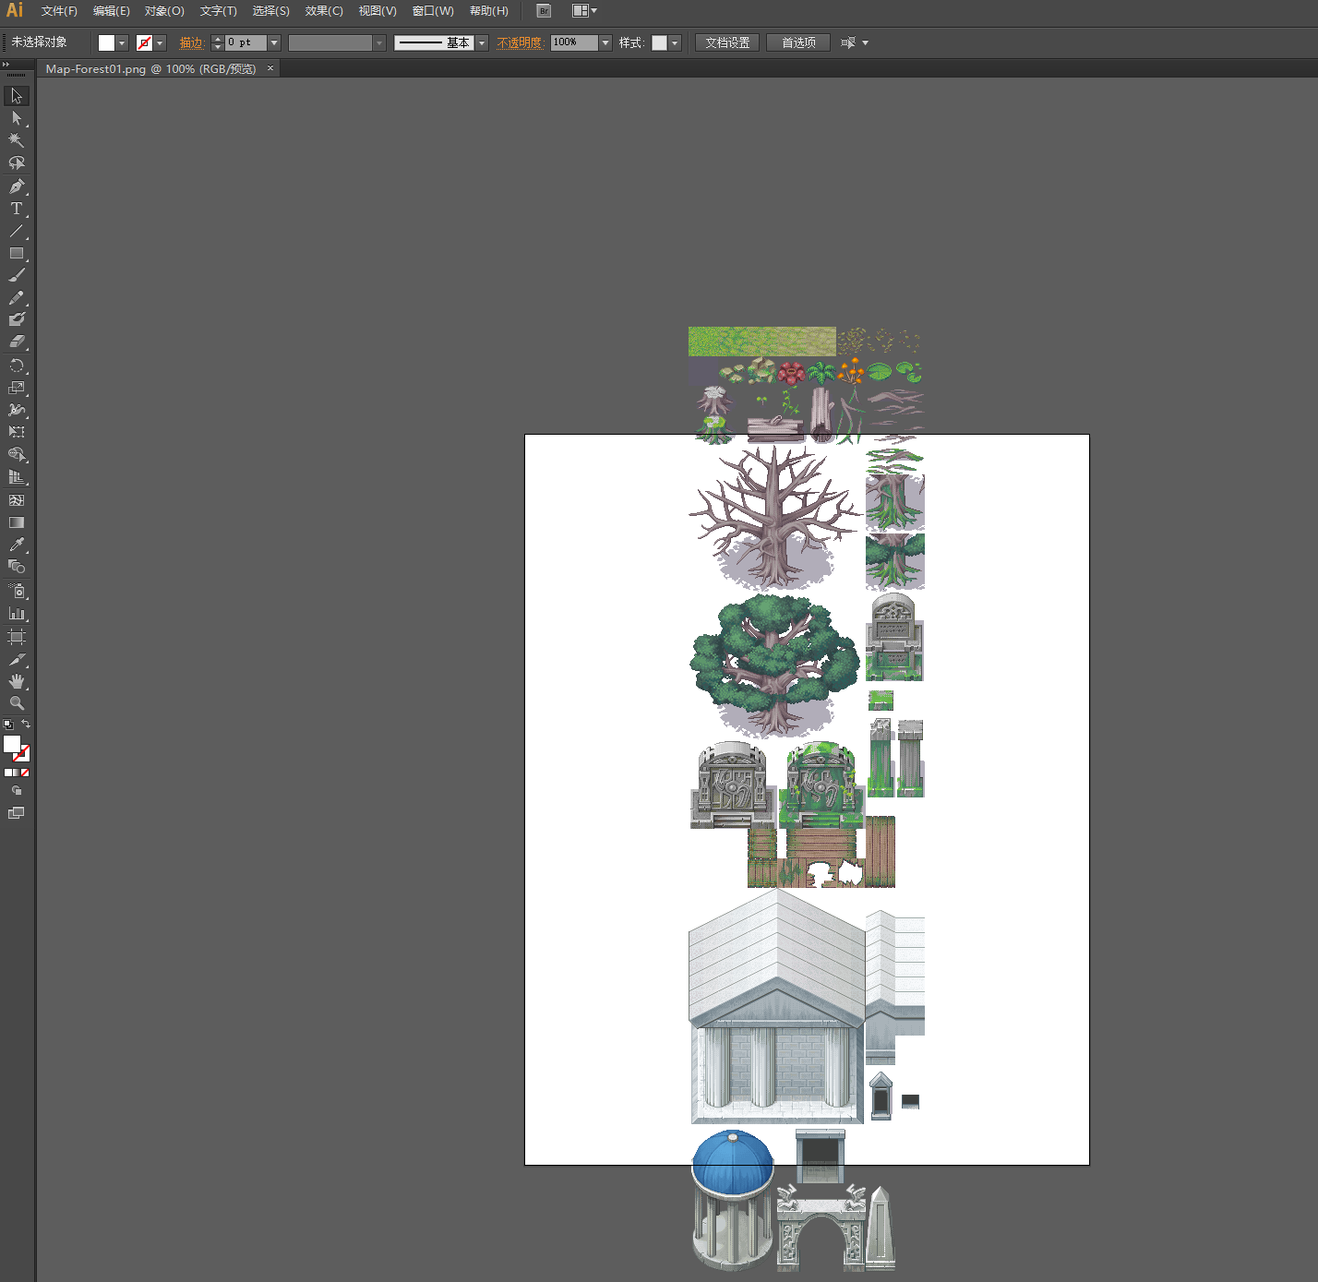Pick the Magic Wand tool
The width and height of the screenshot is (1318, 1282).
[x=17, y=140]
